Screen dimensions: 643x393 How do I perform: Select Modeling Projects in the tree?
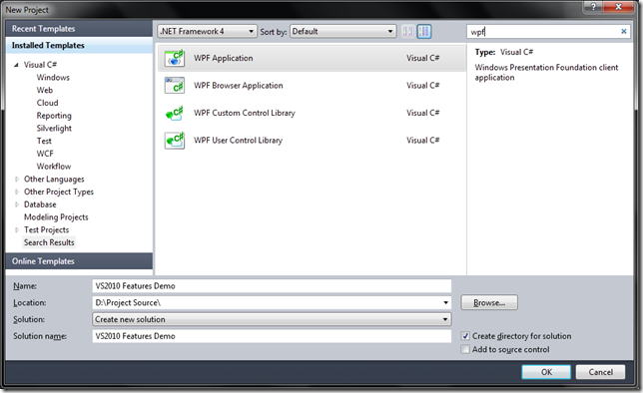[x=56, y=217]
